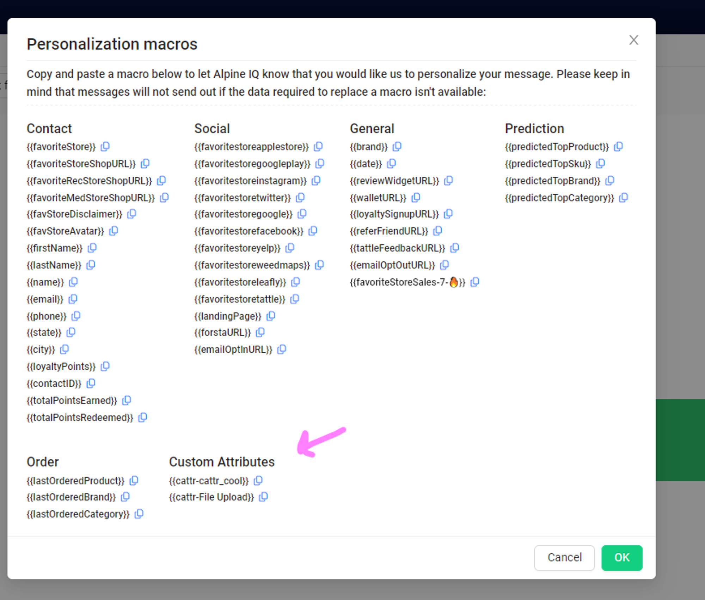Copy the {{cattr-cattr_cool}} macro icon

pyautogui.click(x=258, y=480)
